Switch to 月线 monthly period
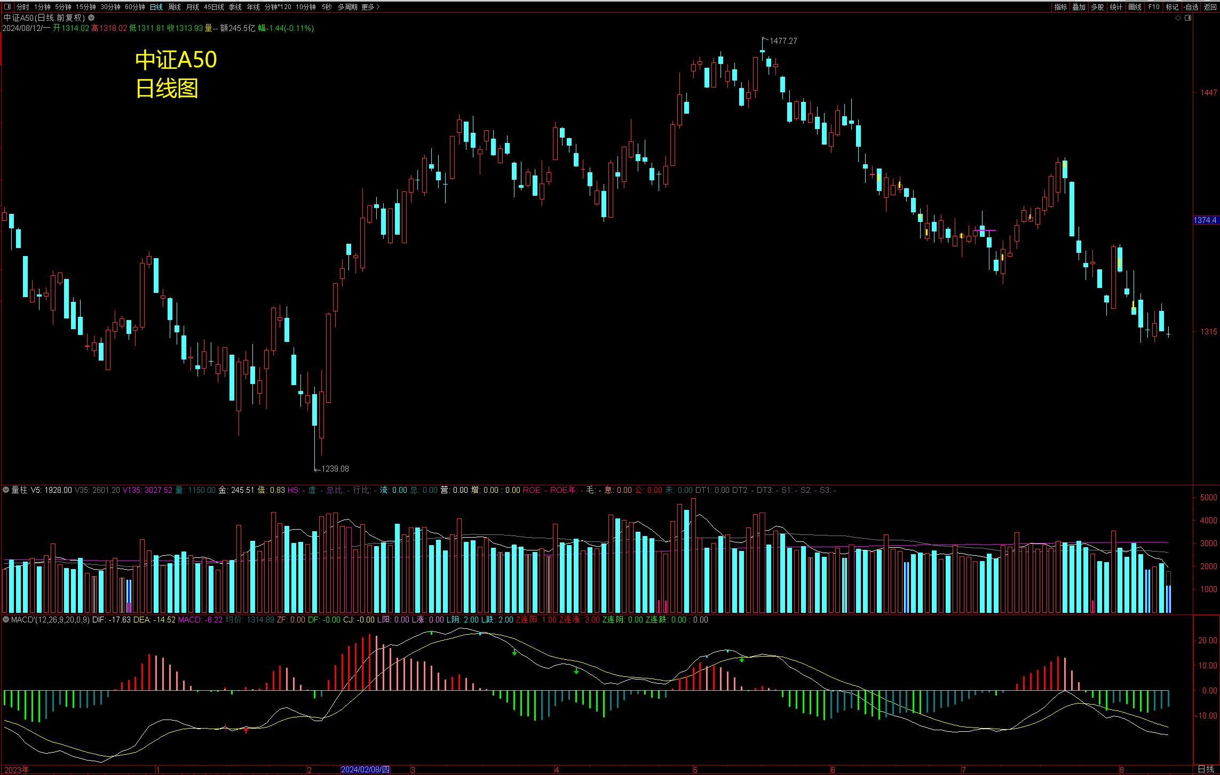 193,7
